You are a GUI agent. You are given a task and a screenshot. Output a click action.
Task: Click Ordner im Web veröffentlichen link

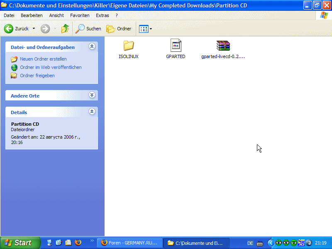(x=51, y=67)
